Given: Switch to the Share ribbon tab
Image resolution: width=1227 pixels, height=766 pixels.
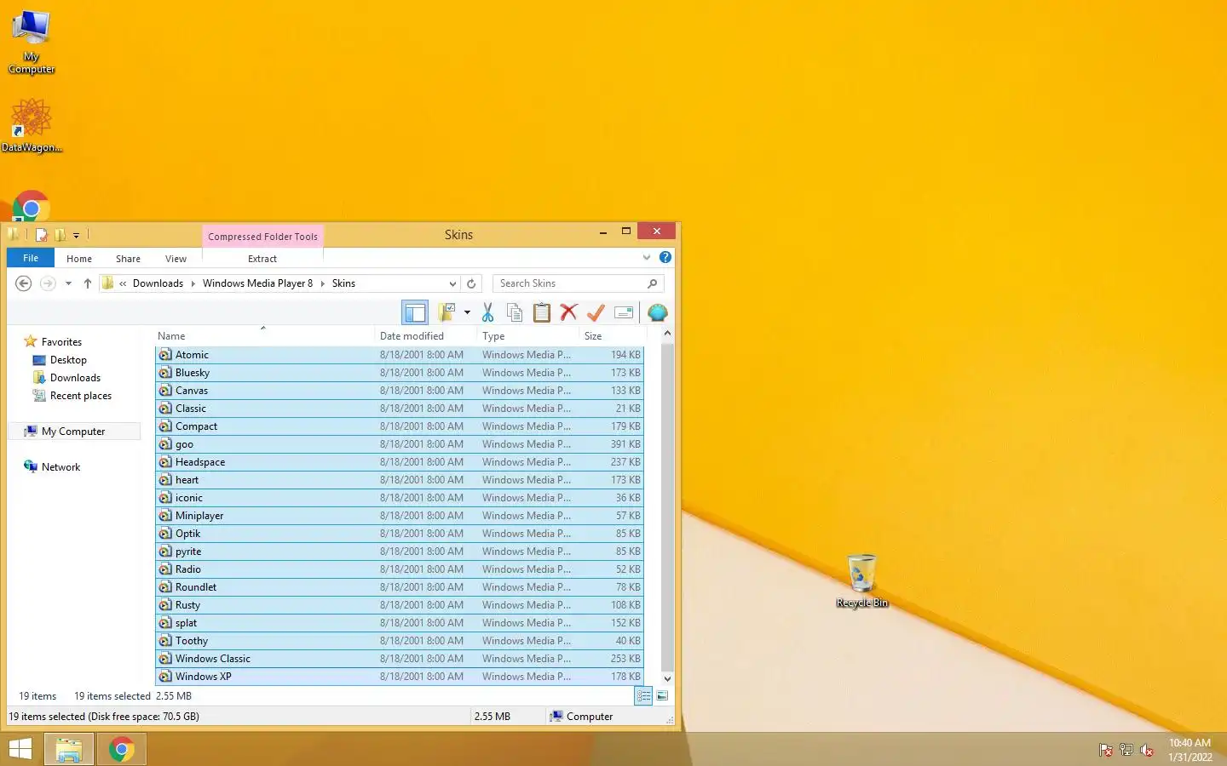Looking at the screenshot, I should click(128, 259).
